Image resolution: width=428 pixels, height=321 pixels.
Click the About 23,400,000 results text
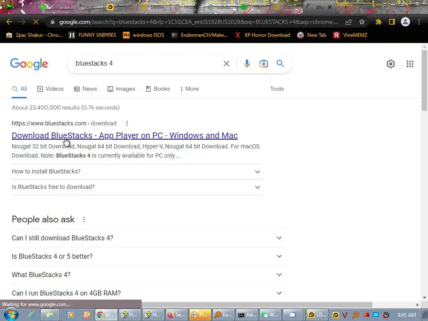point(66,107)
